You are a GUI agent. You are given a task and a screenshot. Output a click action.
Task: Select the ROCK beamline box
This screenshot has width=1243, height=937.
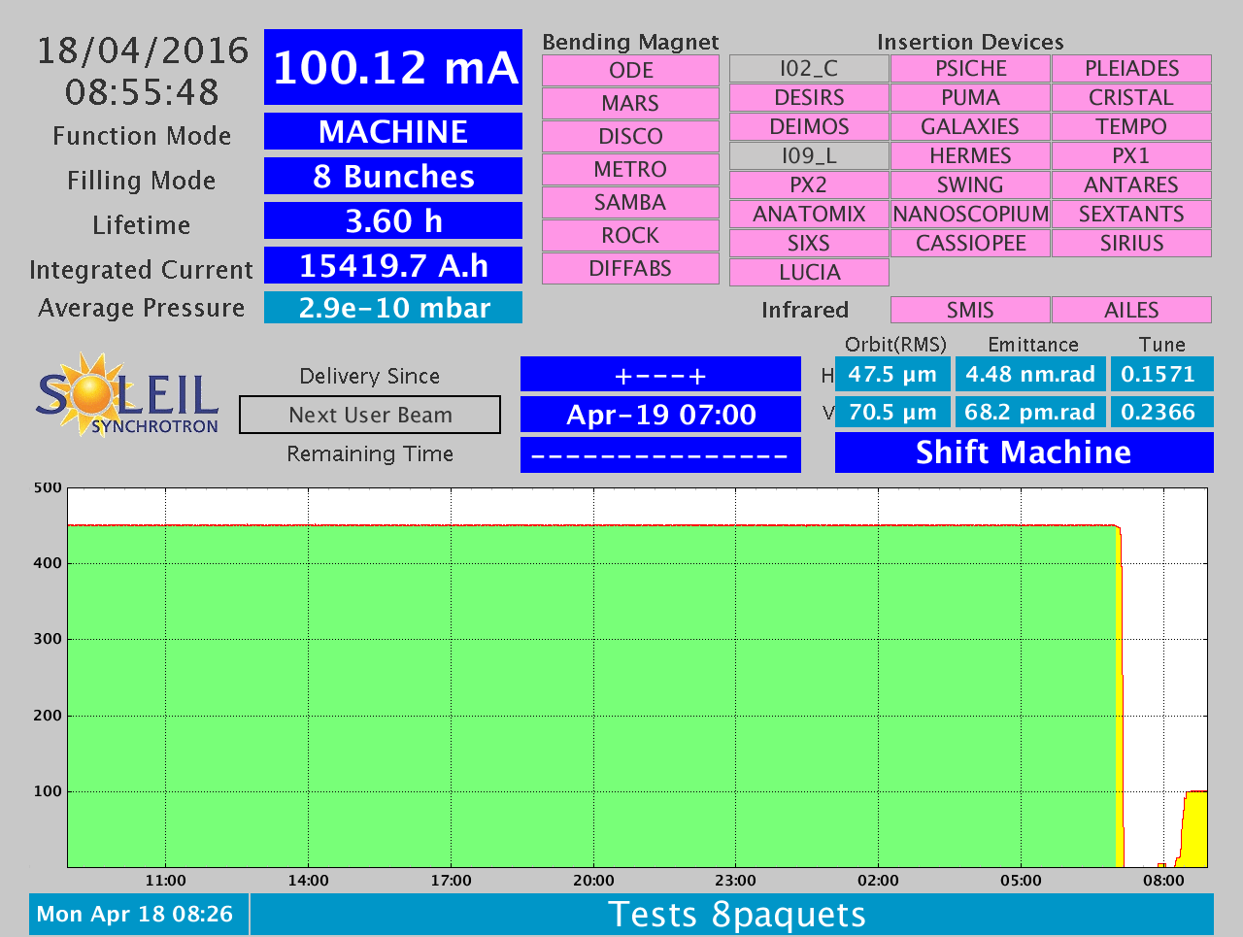point(630,236)
